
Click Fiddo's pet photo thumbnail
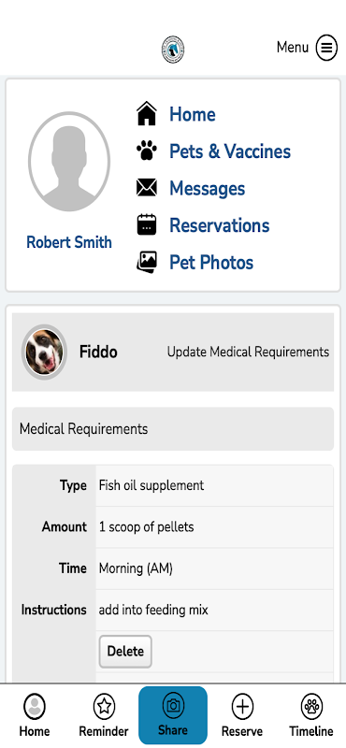click(x=44, y=352)
